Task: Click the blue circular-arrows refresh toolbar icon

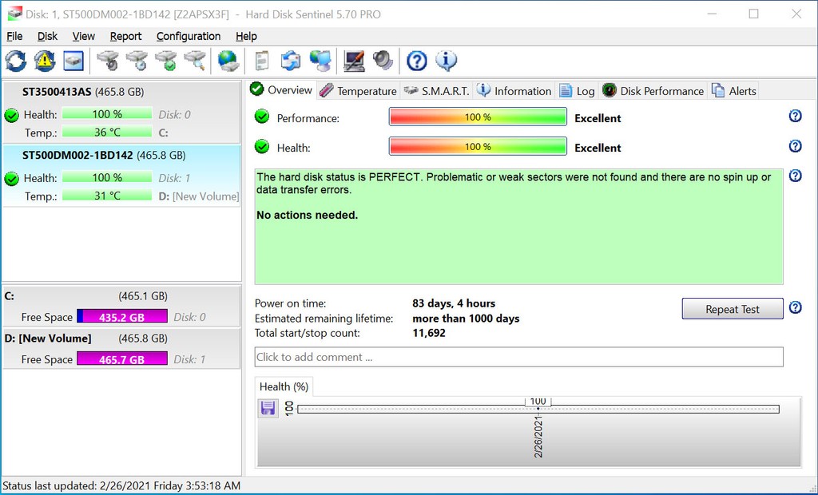Action: (16, 61)
